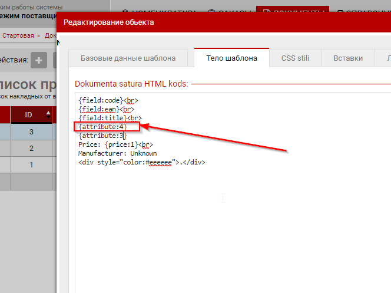Image resolution: width=391 pixels, height=293 pixels.
Task: Click the Редактирование объекта dialog title bar
Action: 224,22
